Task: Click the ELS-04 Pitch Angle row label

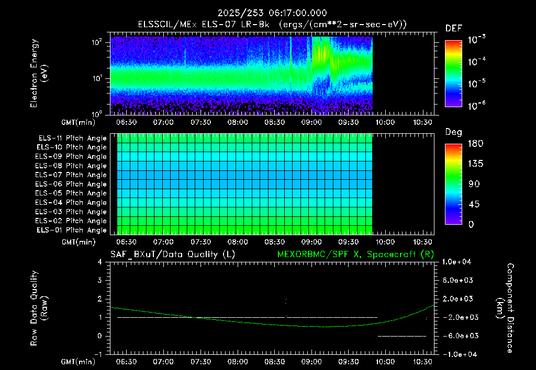Action: click(71, 202)
